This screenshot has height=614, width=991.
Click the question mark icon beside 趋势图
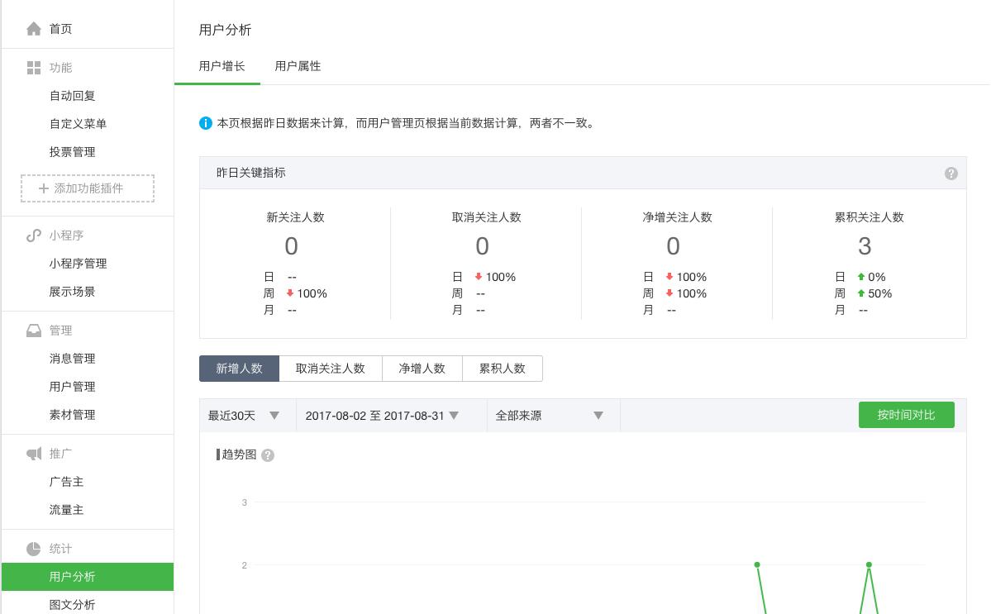[268, 455]
